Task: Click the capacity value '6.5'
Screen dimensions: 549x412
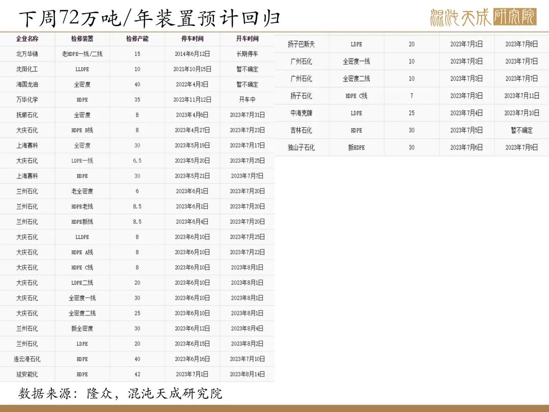Action: coord(137,161)
